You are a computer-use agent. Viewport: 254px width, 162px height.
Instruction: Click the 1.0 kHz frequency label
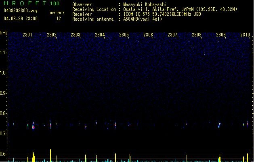[x=3, y=73]
